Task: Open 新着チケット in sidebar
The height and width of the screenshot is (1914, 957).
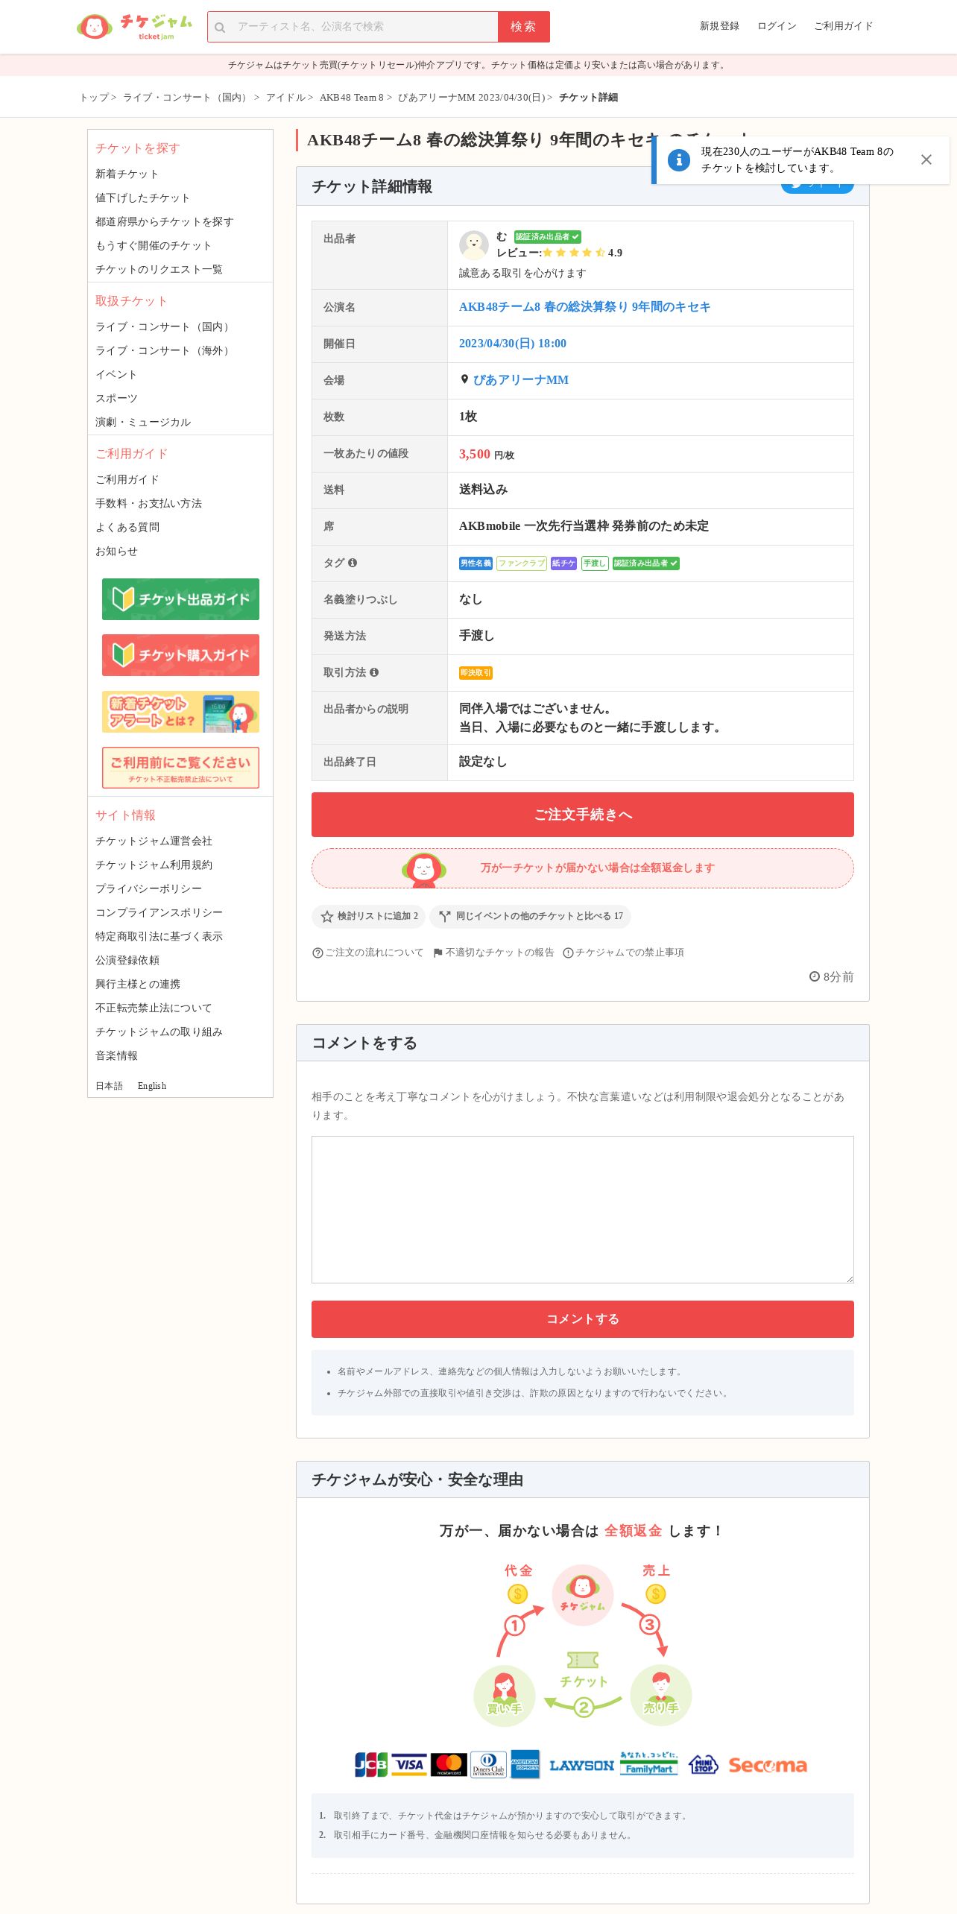Action: [127, 174]
